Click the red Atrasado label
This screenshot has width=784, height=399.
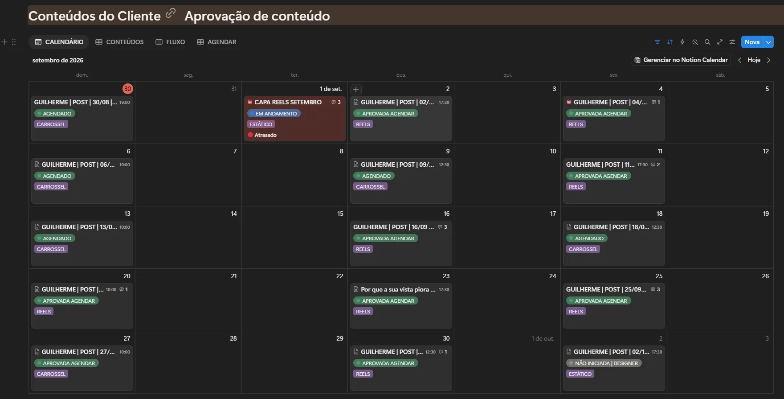[262, 135]
